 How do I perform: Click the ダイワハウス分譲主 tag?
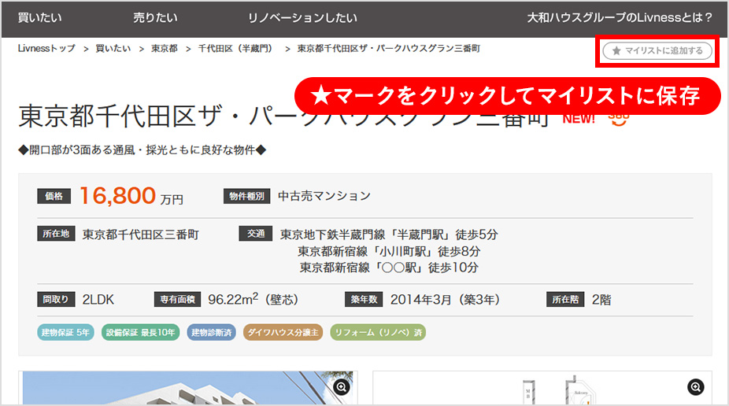pos(283,332)
